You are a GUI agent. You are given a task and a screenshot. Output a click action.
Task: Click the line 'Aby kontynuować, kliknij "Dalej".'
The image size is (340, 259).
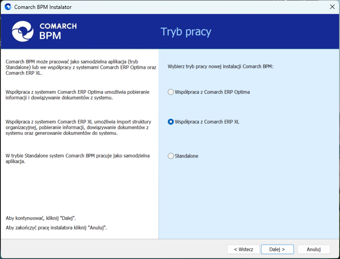pyautogui.click(x=41, y=218)
